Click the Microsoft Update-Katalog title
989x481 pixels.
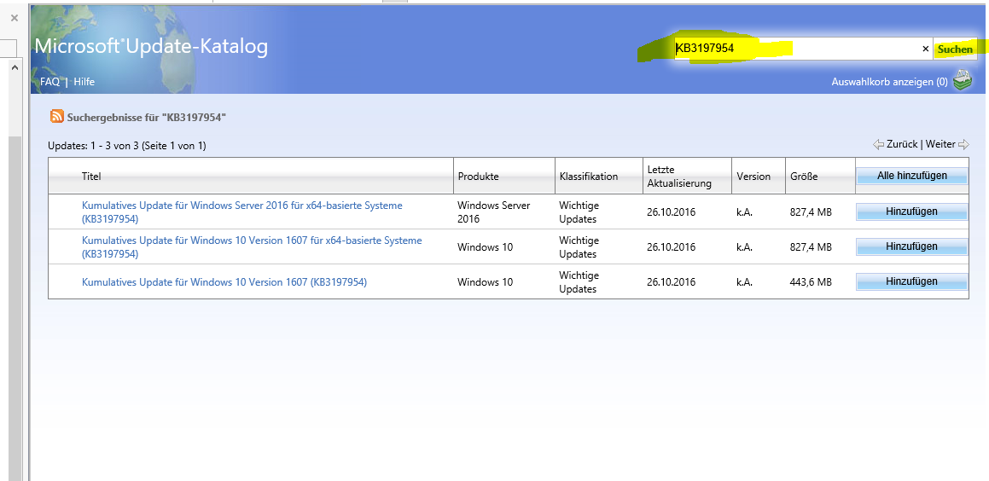[x=151, y=46]
